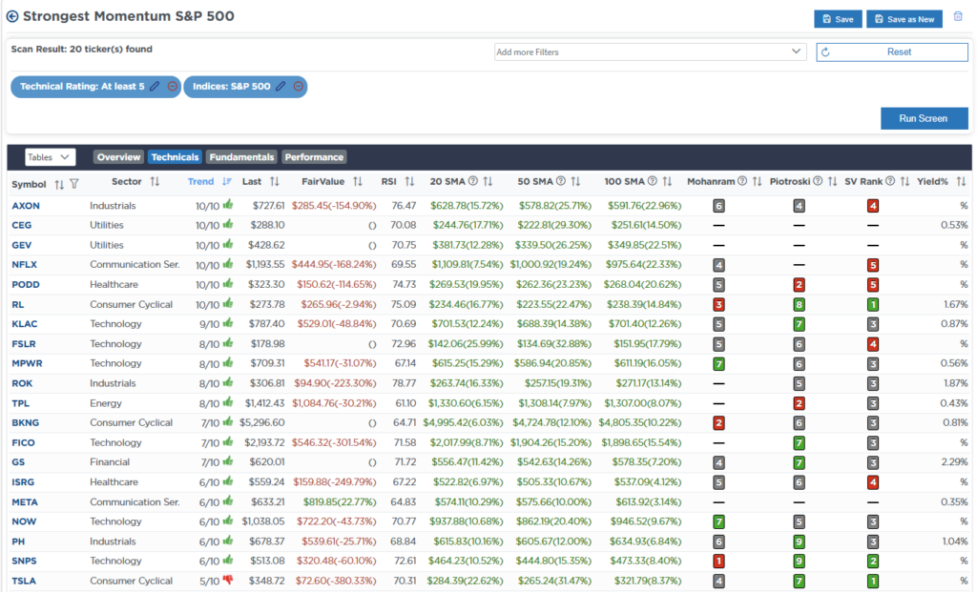Remove the Indices S&P 500 filter
Viewport: 977px width, 592px height.
point(298,87)
